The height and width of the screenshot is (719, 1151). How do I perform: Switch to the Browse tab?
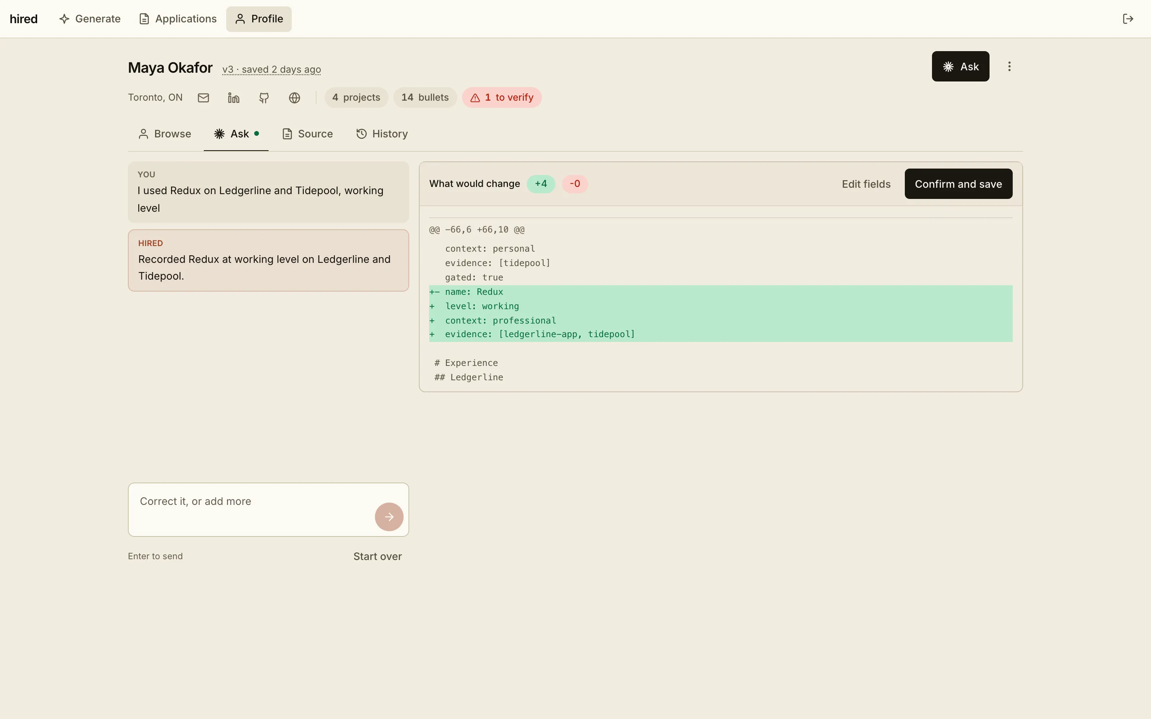(x=165, y=134)
